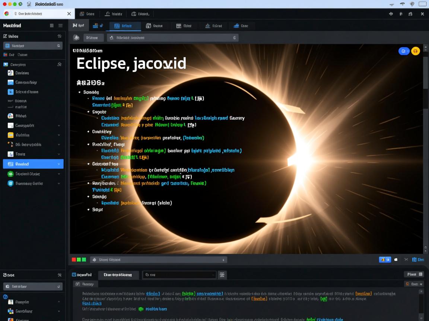Click the filter grid icon beside the console dropdown
The height and width of the screenshot is (321, 429).
tap(222, 275)
